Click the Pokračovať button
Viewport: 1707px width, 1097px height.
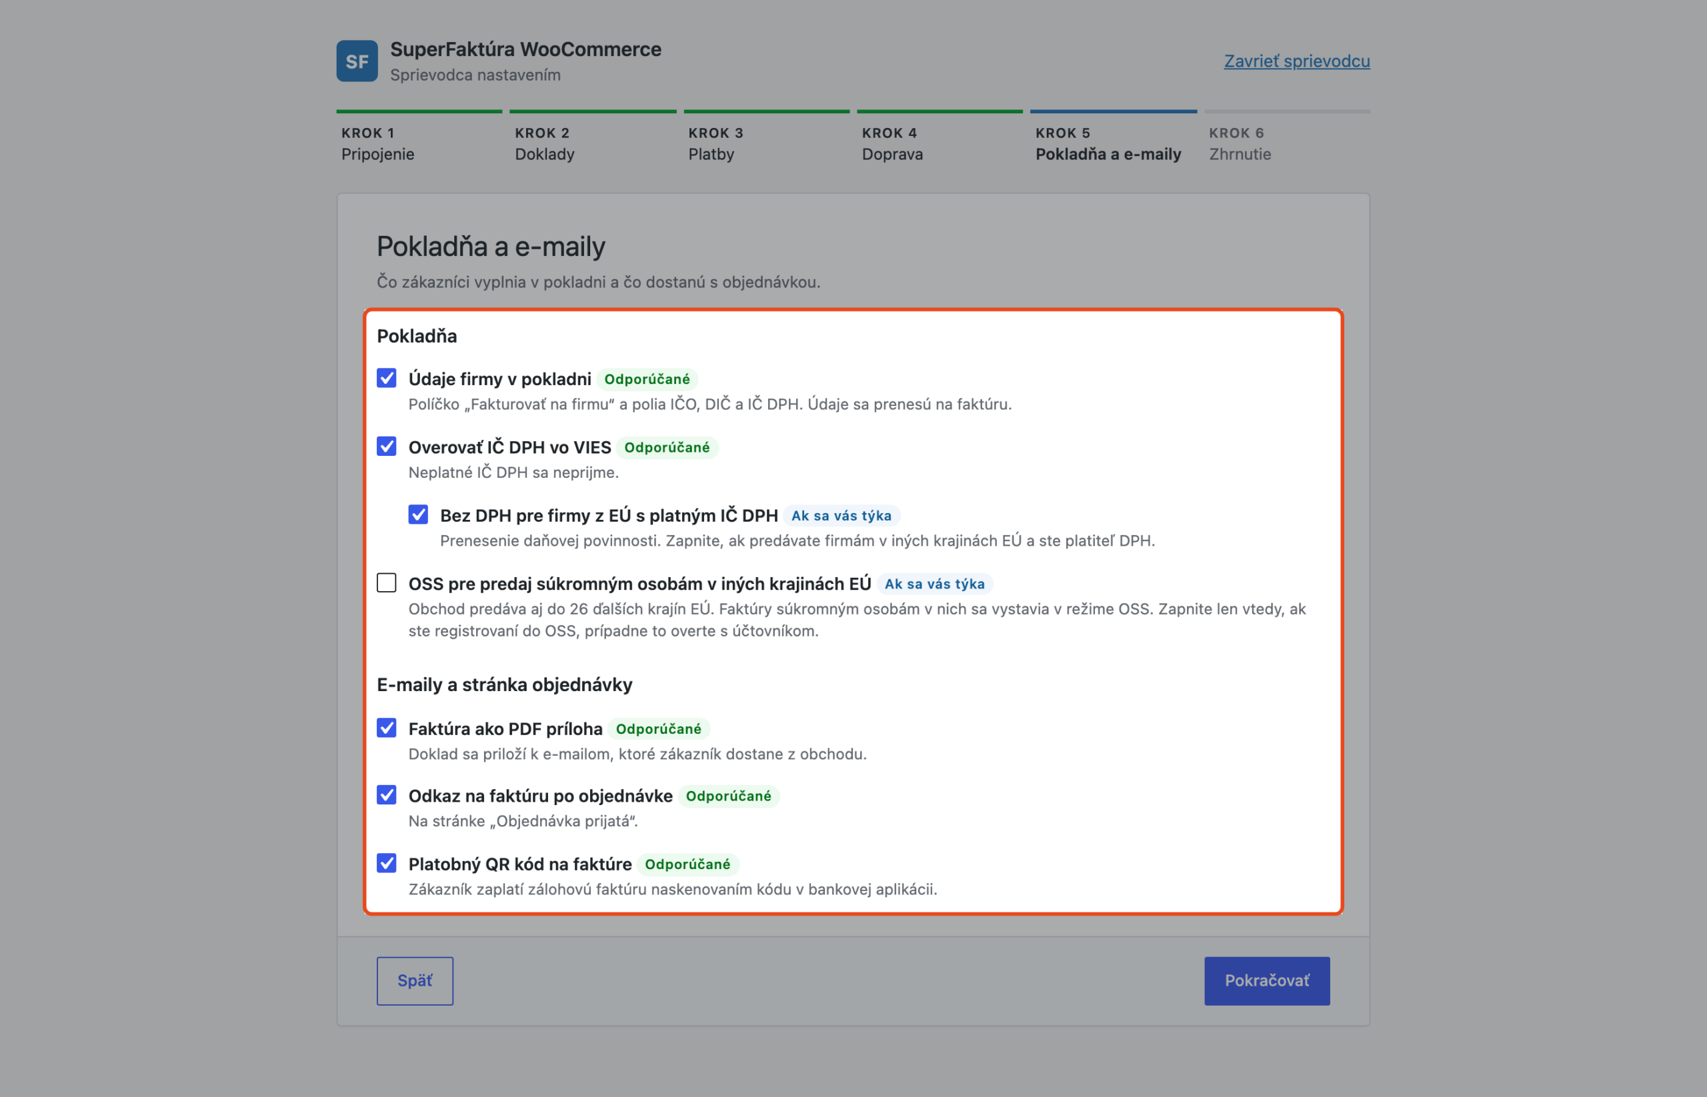pyautogui.click(x=1266, y=981)
